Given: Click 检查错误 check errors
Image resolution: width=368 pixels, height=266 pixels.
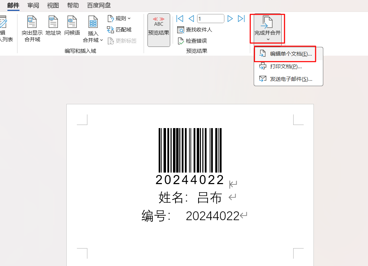Looking at the screenshot, I should 192,41.
